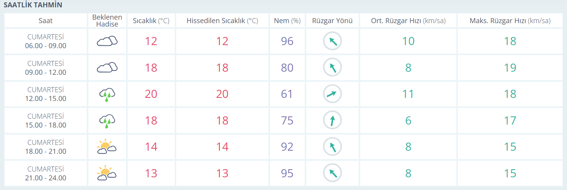This screenshot has width=567, height=190.
Task: Click the 96 humidity value in first row
Action: [287, 41]
